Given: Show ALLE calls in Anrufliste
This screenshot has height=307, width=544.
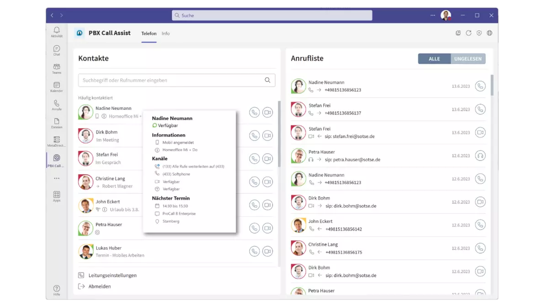Looking at the screenshot, I should 434,59.
